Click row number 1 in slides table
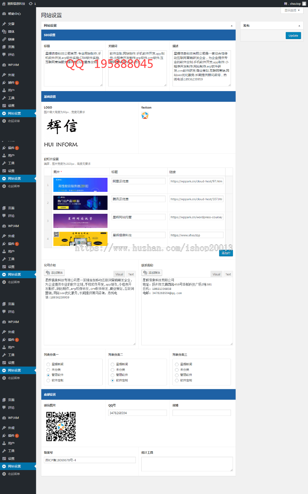308x494 pixels. (x=48, y=185)
